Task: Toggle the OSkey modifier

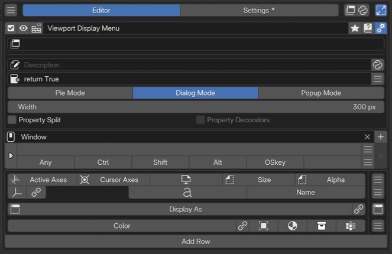Action: pyautogui.click(x=275, y=162)
